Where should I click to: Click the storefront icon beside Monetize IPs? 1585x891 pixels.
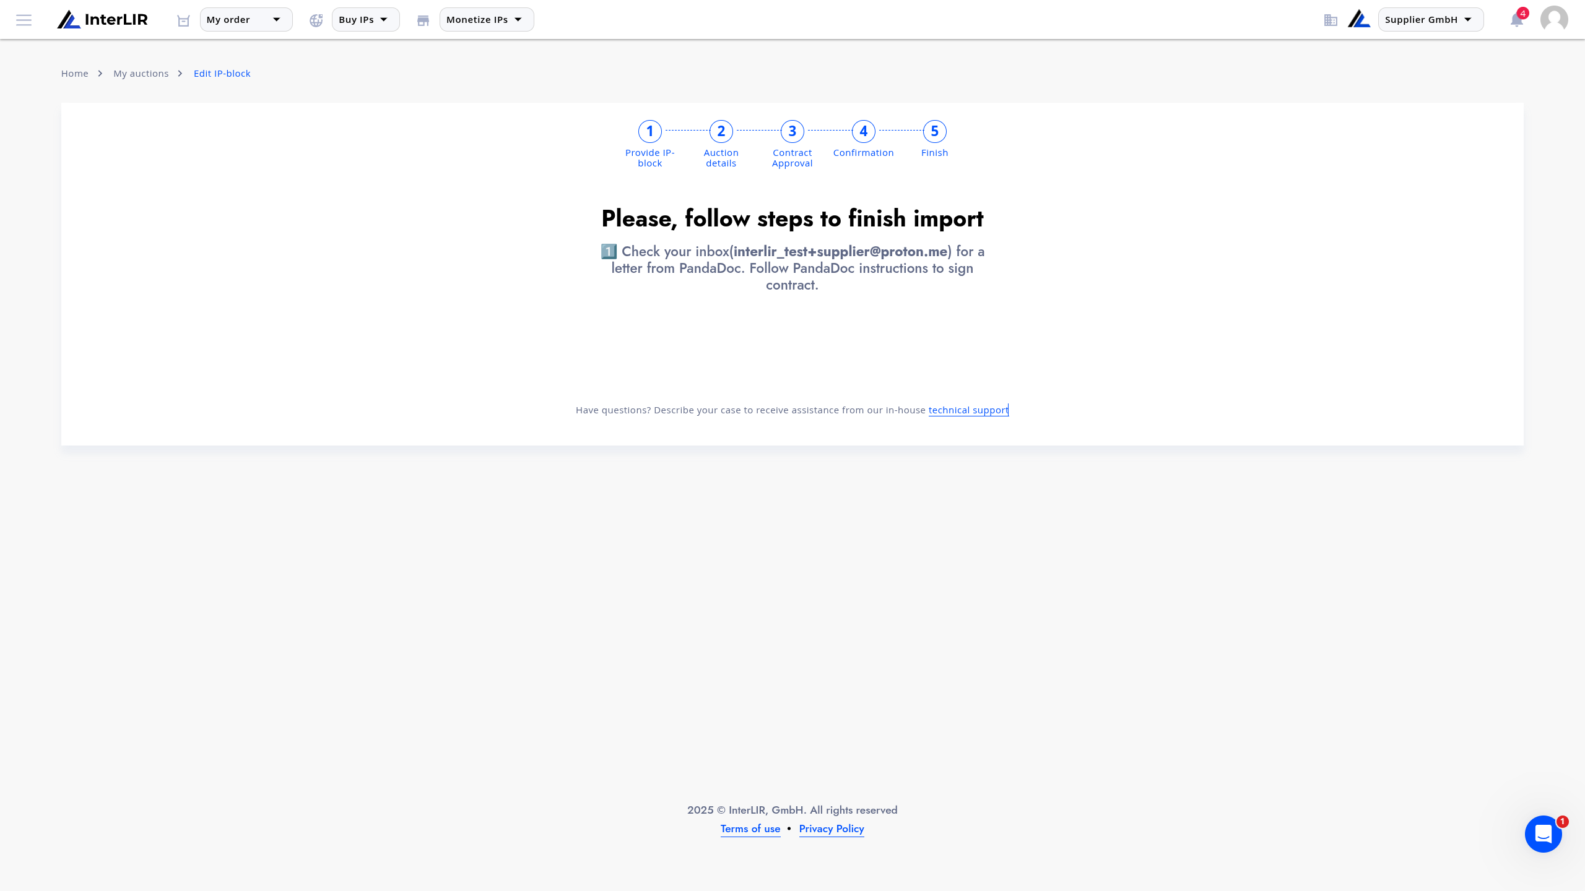tap(423, 20)
